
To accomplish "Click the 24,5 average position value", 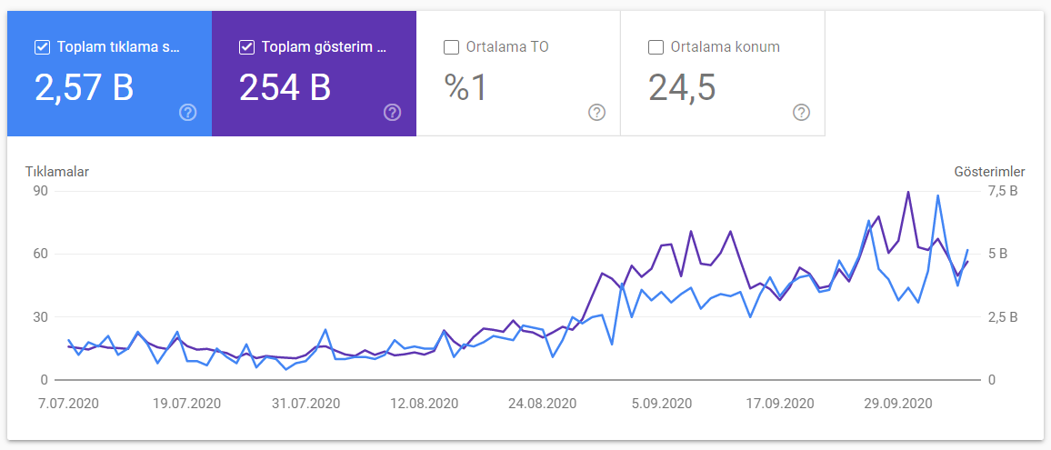I will click(x=683, y=88).
